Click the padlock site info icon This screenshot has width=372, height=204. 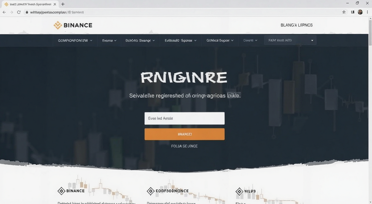27,12
